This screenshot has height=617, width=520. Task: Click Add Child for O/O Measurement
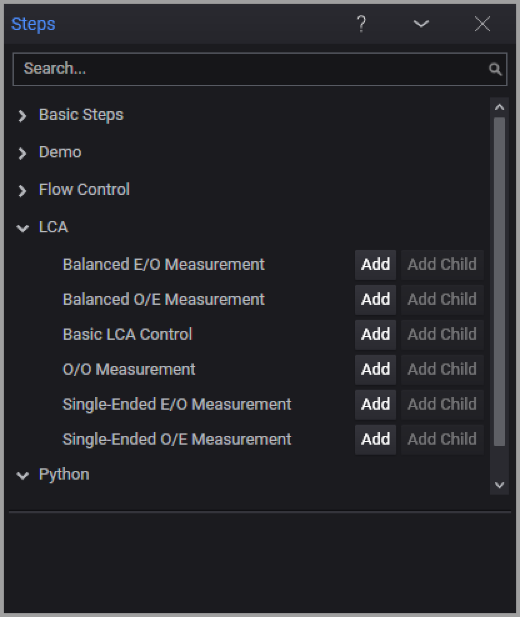pos(442,369)
